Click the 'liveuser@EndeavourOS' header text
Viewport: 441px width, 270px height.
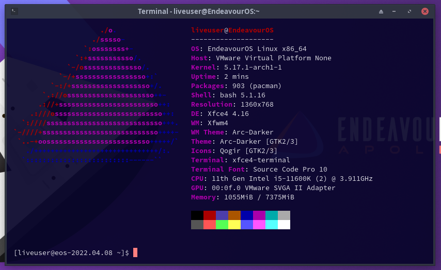pyautogui.click(x=232, y=30)
